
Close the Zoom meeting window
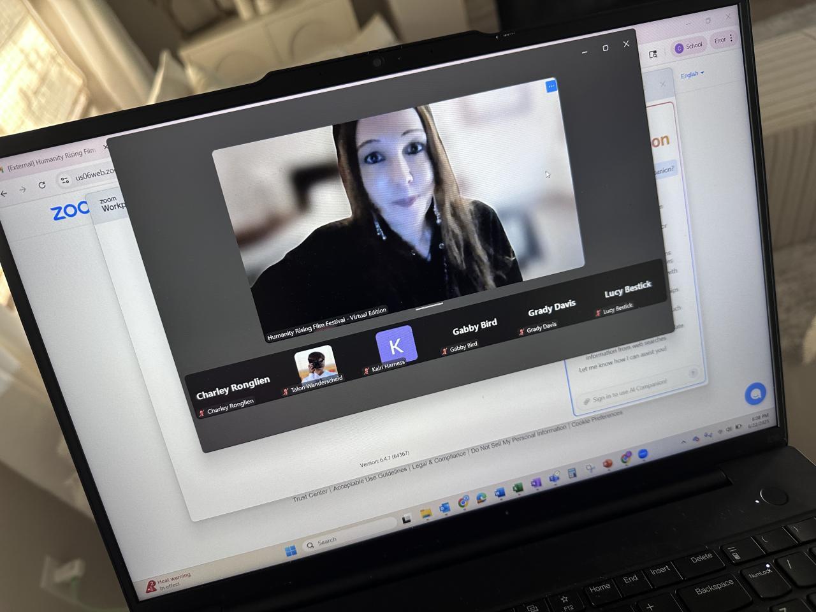point(626,44)
